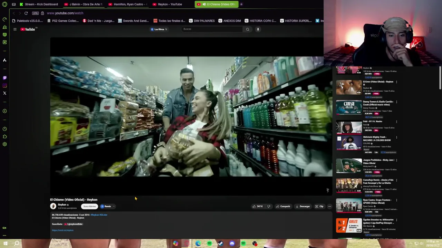Open Ryan Castro APODO video thumbnail
Image resolution: width=442 pixels, height=248 pixels.
click(x=349, y=206)
